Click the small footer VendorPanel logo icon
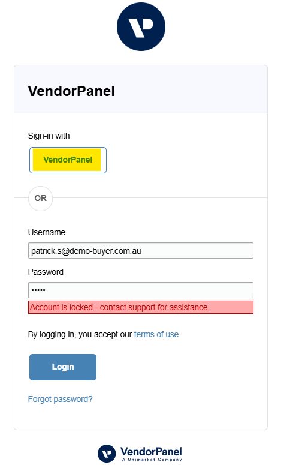Image resolution: width=281 pixels, height=465 pixels. click(x=107, y=454)
